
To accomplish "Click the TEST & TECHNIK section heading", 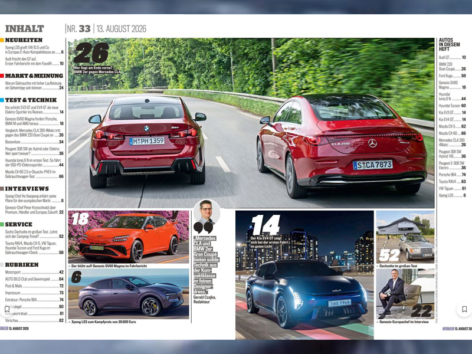I will click(31, 100).
